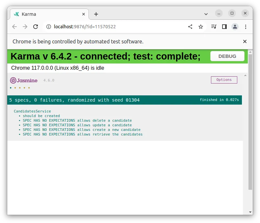Click the first green spec dot
Screen dimensions: 260x223
11,88
